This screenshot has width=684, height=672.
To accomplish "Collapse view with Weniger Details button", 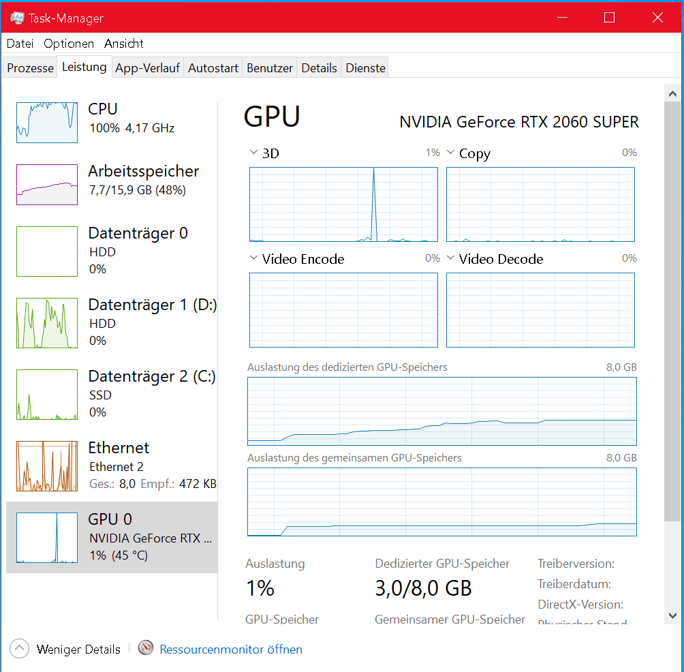I will tap(65, 649).
